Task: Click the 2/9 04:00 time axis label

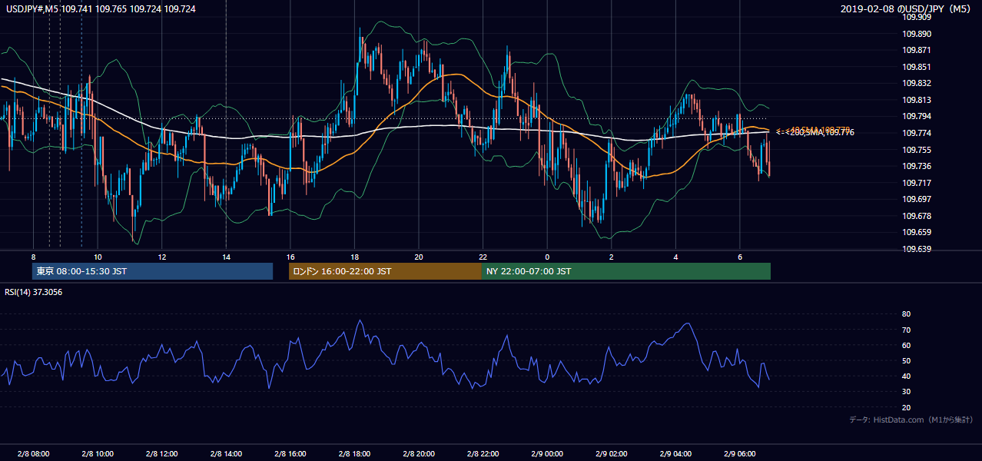Action: pos(675,454)
